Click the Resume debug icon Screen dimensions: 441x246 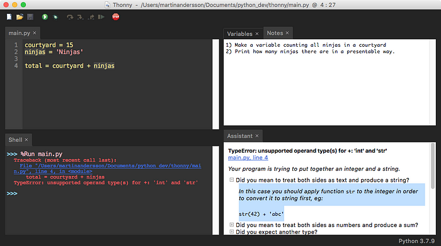pyautogui.click(x=101, y=17)
